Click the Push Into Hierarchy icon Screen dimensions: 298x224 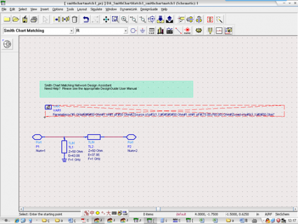[160, 20]
